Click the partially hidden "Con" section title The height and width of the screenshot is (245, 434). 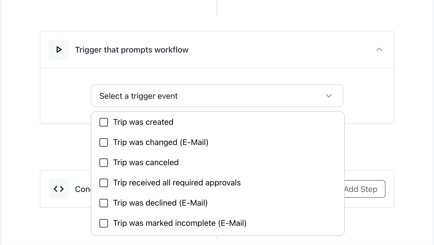click(x=83, y=189)
